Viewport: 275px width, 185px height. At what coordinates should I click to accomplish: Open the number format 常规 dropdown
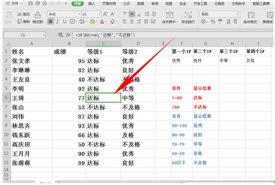click(x=237, y=14)
